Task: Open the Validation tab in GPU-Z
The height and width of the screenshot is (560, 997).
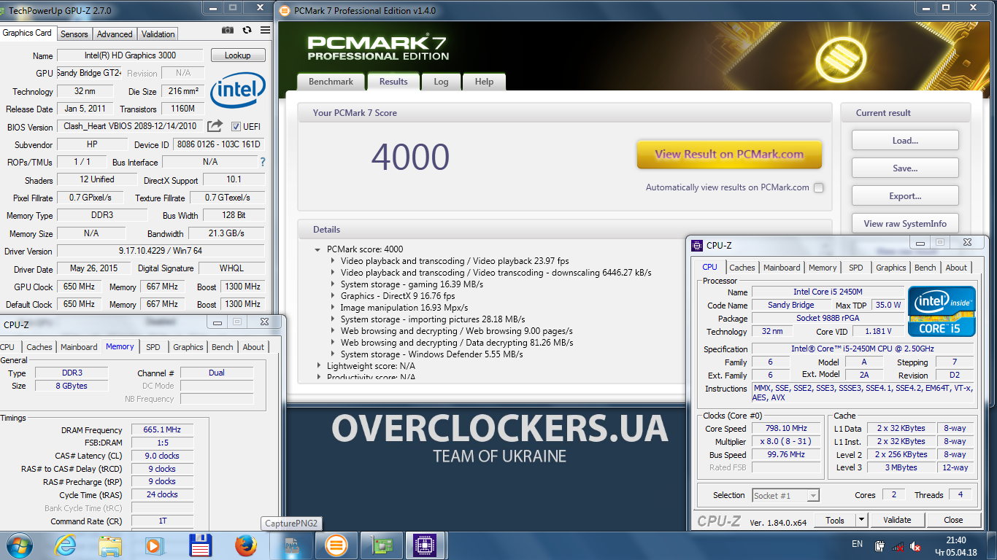Action: 158,34
